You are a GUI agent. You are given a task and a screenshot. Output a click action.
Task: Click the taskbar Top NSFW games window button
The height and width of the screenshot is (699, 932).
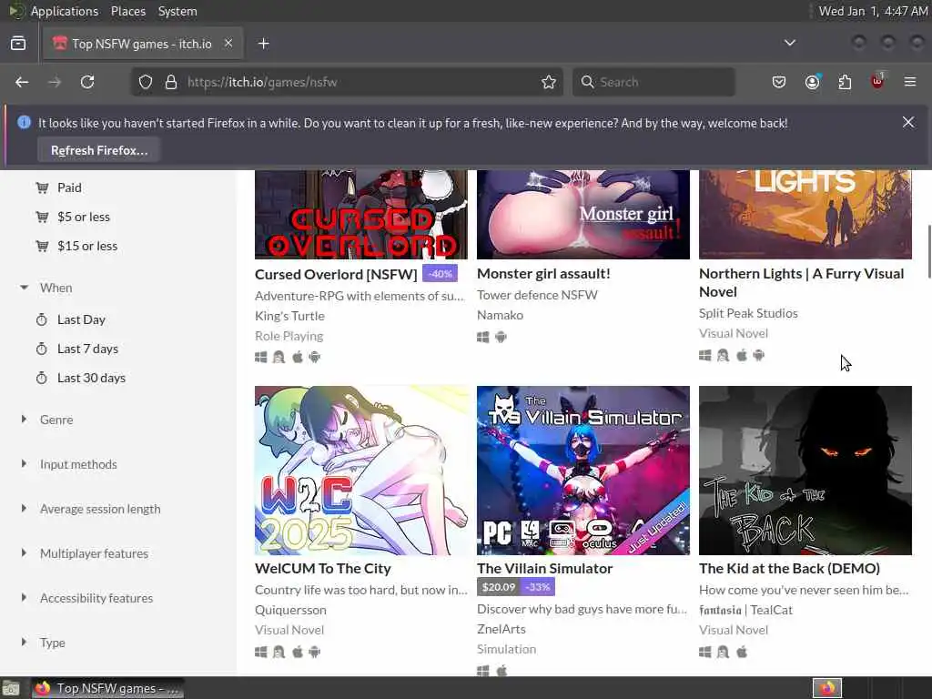pyautogui.click(x=107, y=688)
